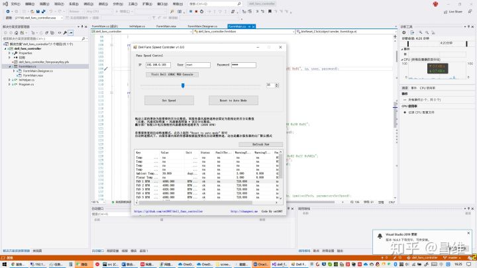Click the pause icon under Events in Diagnostic Tools
The height and width of the screenshot is (268, 477).
pos(405,54)
